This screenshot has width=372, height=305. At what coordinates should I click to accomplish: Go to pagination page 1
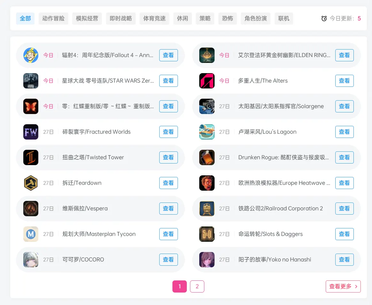click(179, 286)
